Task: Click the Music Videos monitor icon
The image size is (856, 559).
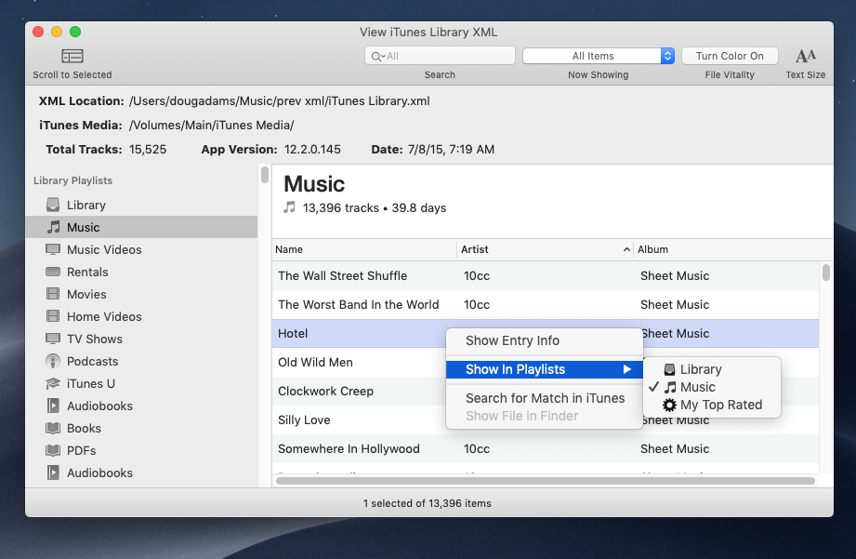Action: [53, 249]
